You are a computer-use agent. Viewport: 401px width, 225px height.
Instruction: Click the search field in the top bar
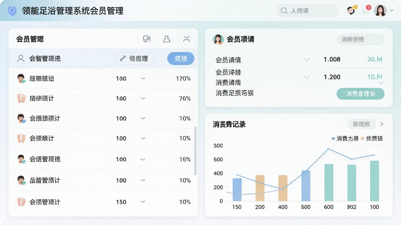(x=307, y=11)
